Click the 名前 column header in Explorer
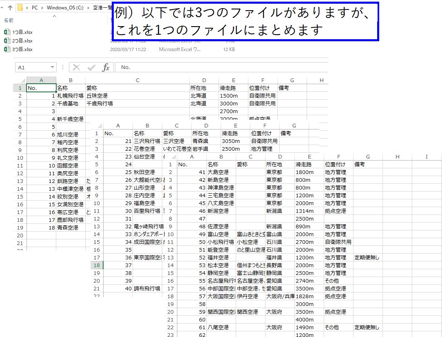 click(9, 20)
